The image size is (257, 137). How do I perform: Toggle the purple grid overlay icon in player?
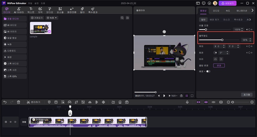coord(187,96)
